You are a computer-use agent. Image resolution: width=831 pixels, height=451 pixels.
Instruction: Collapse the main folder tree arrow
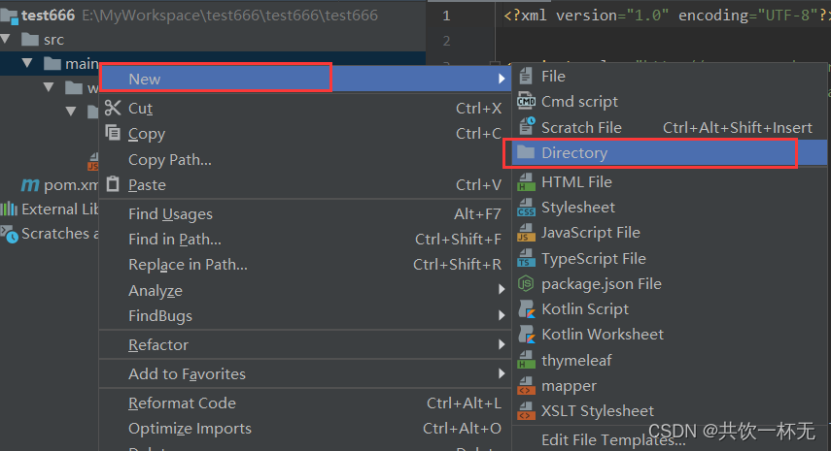click(x=27, y=63)
